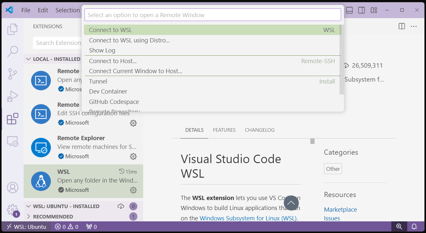
Task: Click the quick pick list scrollbar
Action: pos(341,60)
